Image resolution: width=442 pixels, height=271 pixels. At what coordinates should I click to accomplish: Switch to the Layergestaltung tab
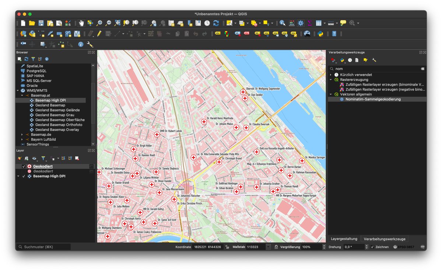click(x=344, y=239)
